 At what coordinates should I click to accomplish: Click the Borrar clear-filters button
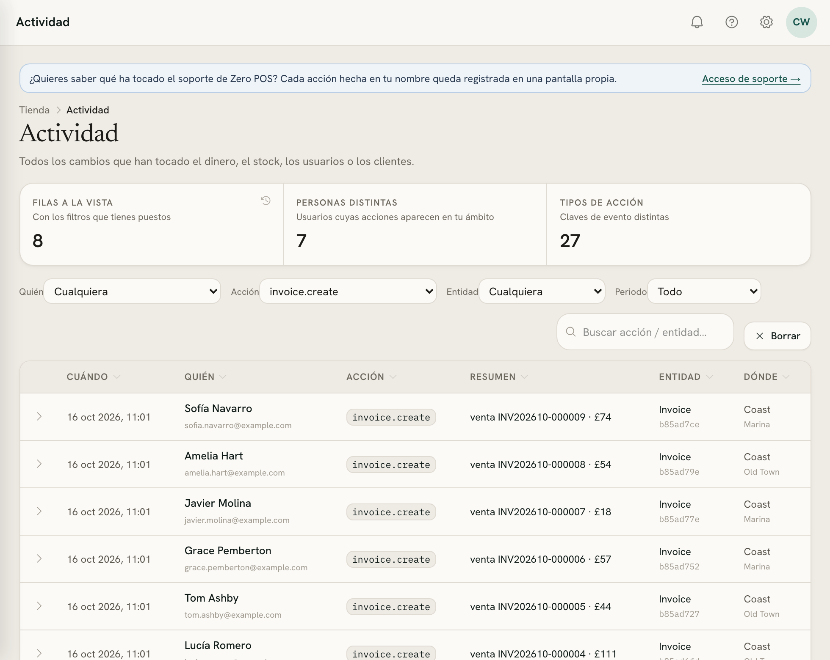pos(777,336)
